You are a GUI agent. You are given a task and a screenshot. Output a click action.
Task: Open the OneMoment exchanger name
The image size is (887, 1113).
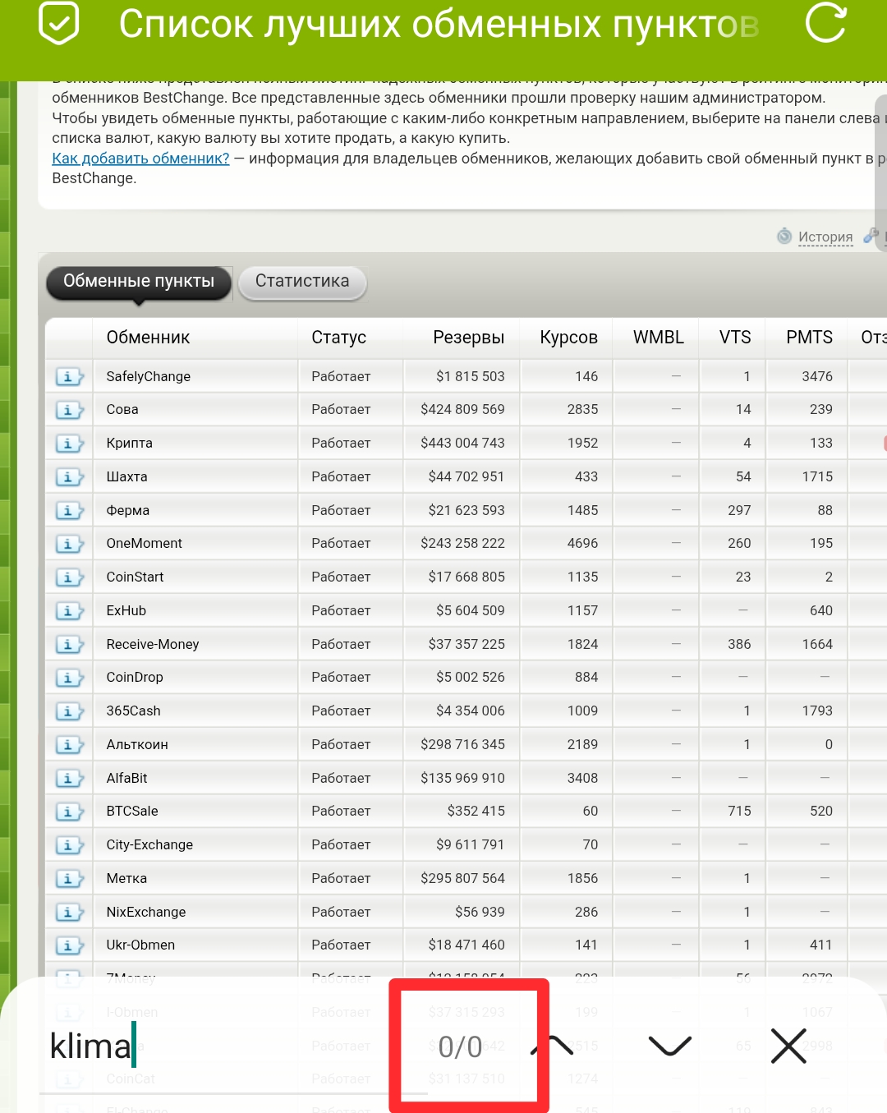[144, 544]
